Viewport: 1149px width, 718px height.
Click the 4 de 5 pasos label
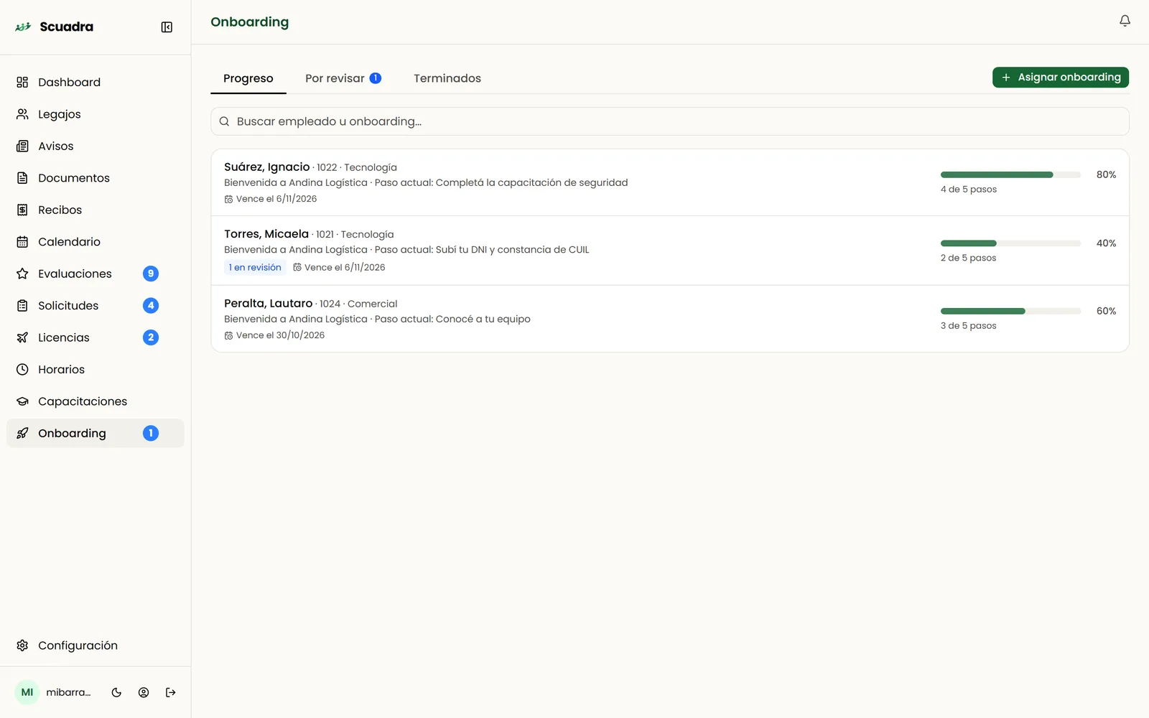tap(969, 190)
